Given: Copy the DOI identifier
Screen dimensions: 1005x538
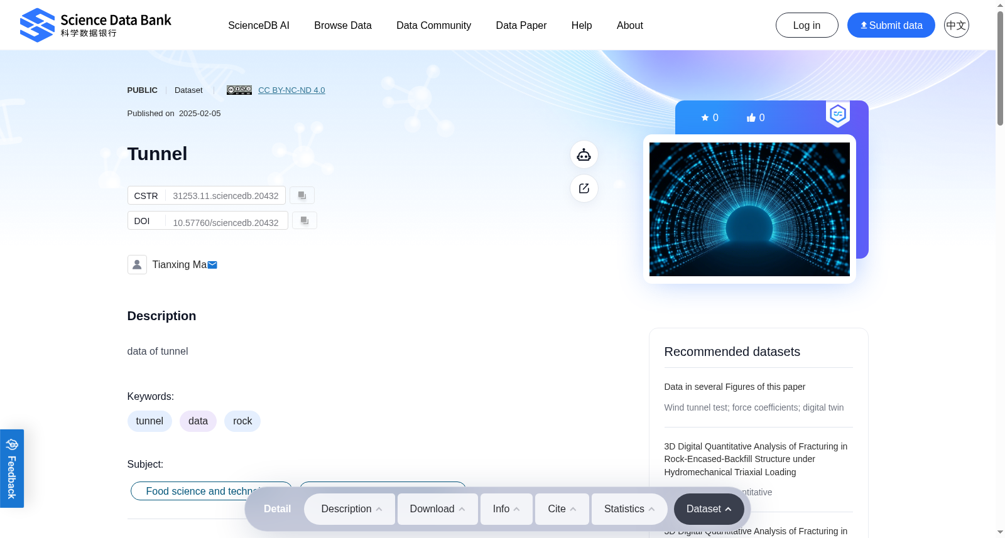Looking at the screenshot, I should click(x=305, y=220).
